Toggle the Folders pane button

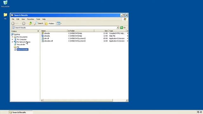50,23
